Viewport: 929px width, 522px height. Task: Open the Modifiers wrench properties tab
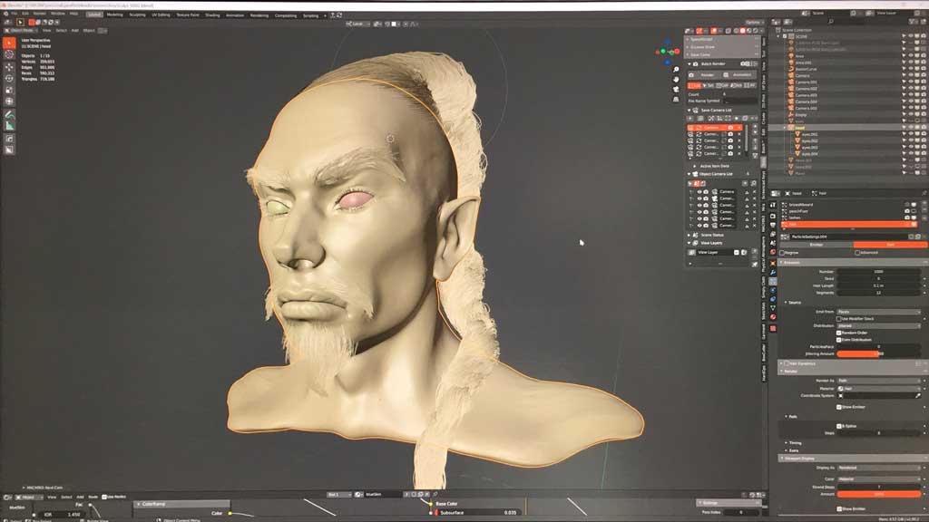click(x=773, y=272)
